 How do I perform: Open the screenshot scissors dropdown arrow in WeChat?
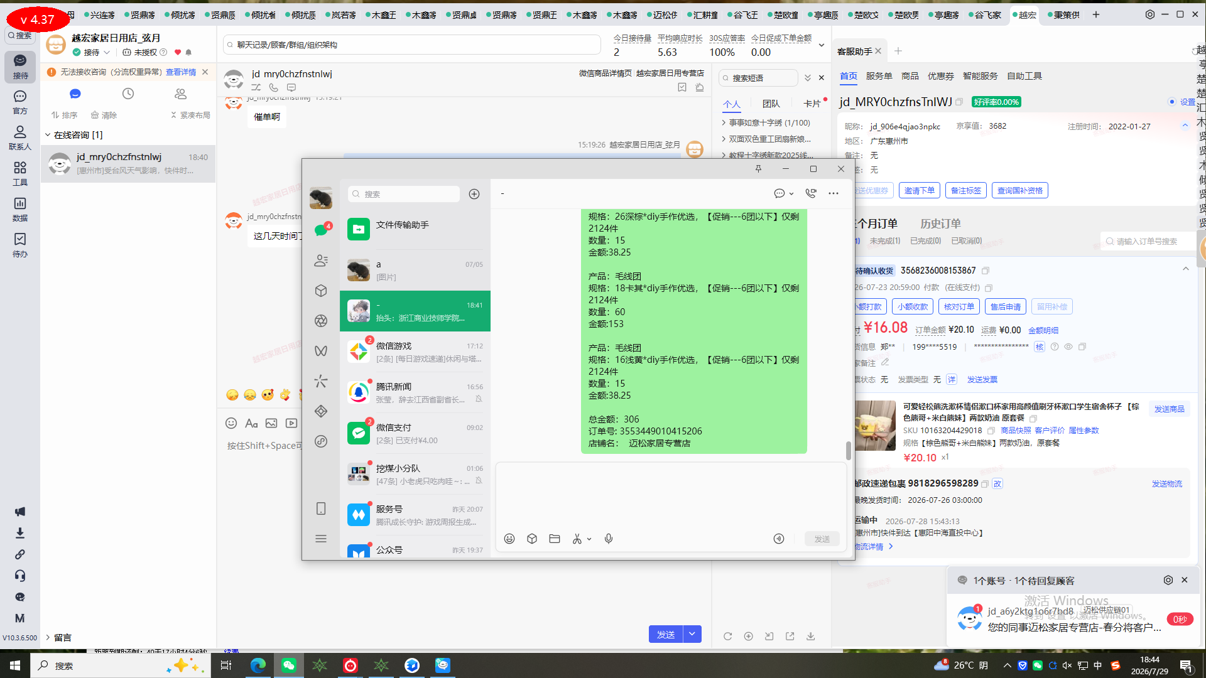click(589, 539)
